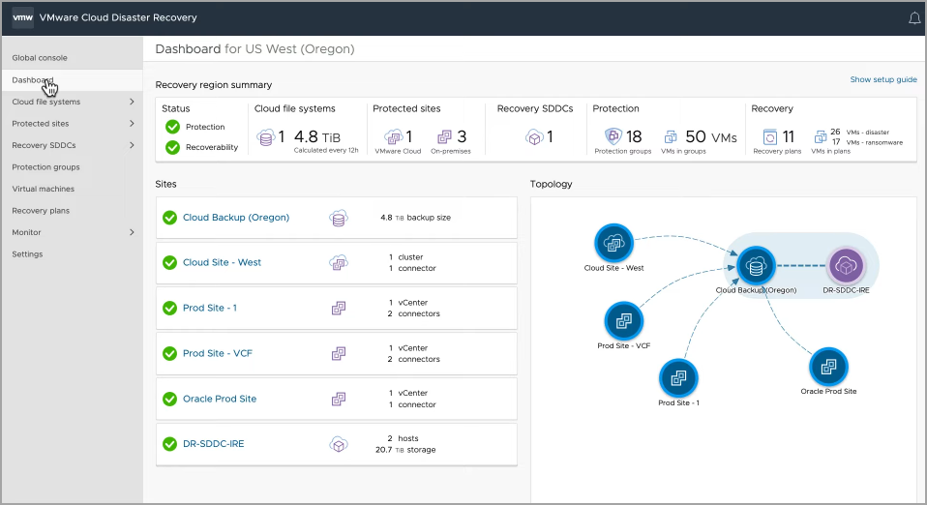The image size is (927, 505).
Task: Click green status check for DR-SDDC-IRE row
Action: [x=169, y=444]
